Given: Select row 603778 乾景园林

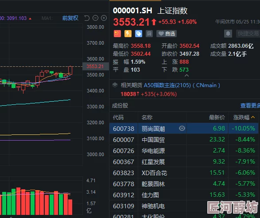Looking at the screenshot, I should coord(184,184).
